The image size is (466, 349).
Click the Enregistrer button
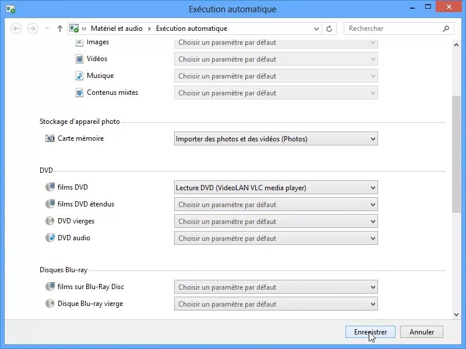tap(370, 332)
